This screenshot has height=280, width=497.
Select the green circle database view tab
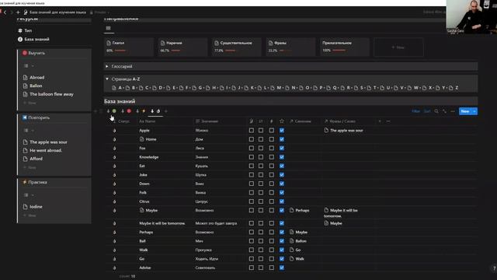[x=114, y=111]
